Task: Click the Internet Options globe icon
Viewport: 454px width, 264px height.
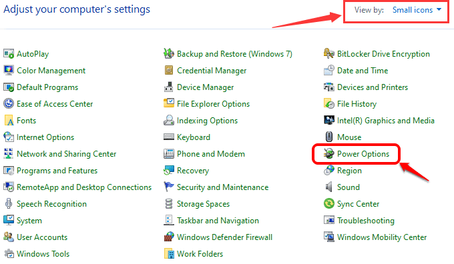Action: 9,137
